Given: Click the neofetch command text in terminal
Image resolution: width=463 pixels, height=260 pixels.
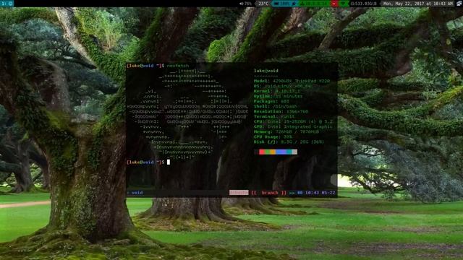Looking at the screenshot, I should click(178, 66).
